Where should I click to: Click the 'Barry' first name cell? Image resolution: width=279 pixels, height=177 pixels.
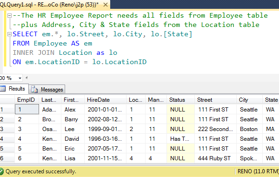click(x=73, y=119)
